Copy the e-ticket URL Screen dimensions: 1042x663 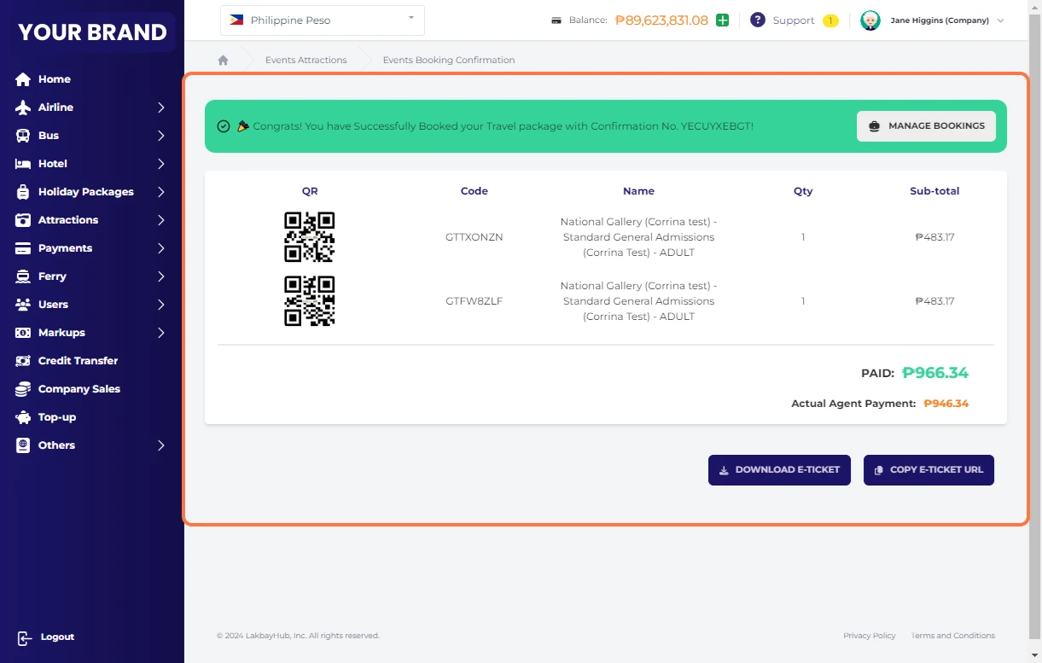coord(928,470)
